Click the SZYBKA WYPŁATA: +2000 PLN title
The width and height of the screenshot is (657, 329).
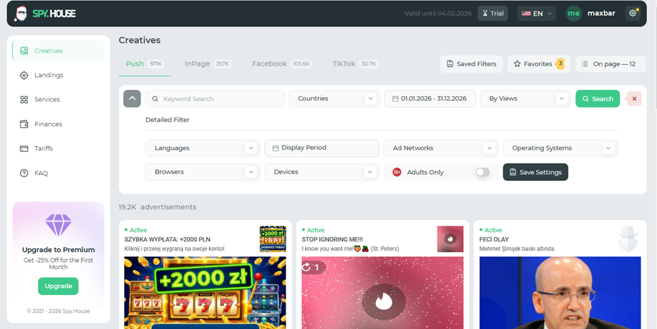(167, 239)
